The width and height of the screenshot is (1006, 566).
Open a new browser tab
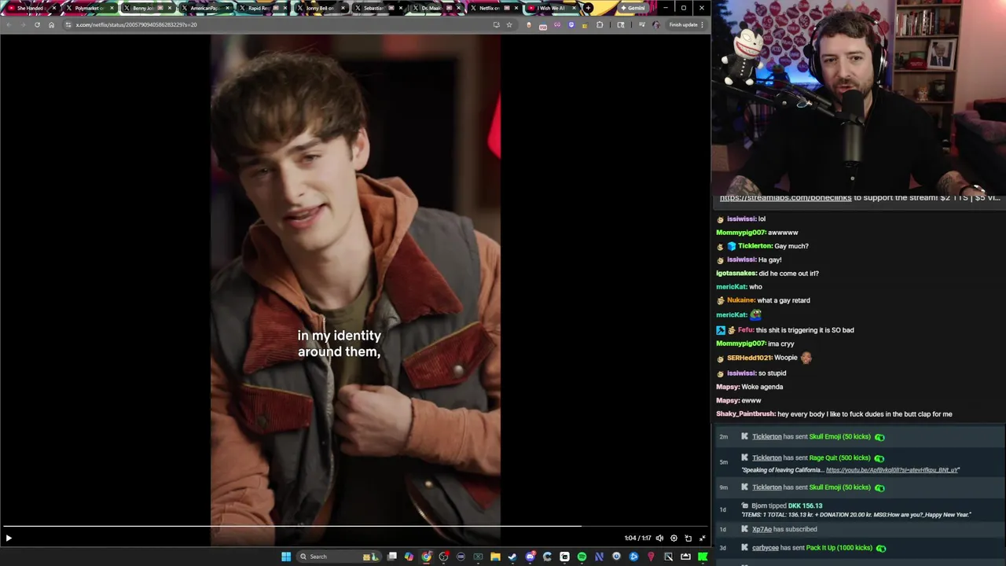pyautogui.click(x=588, y=8)
